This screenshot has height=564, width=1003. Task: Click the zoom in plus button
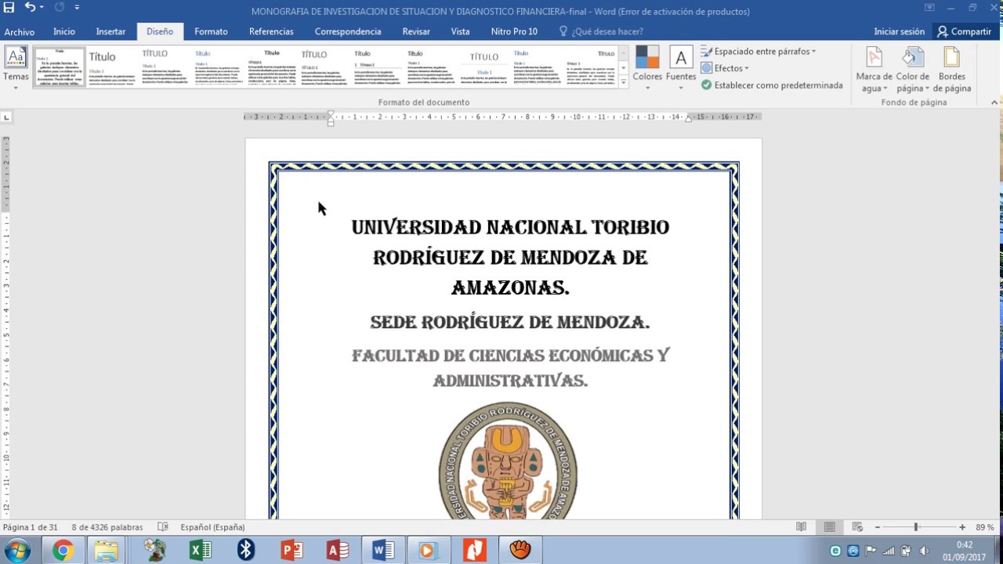pos(962,527)
